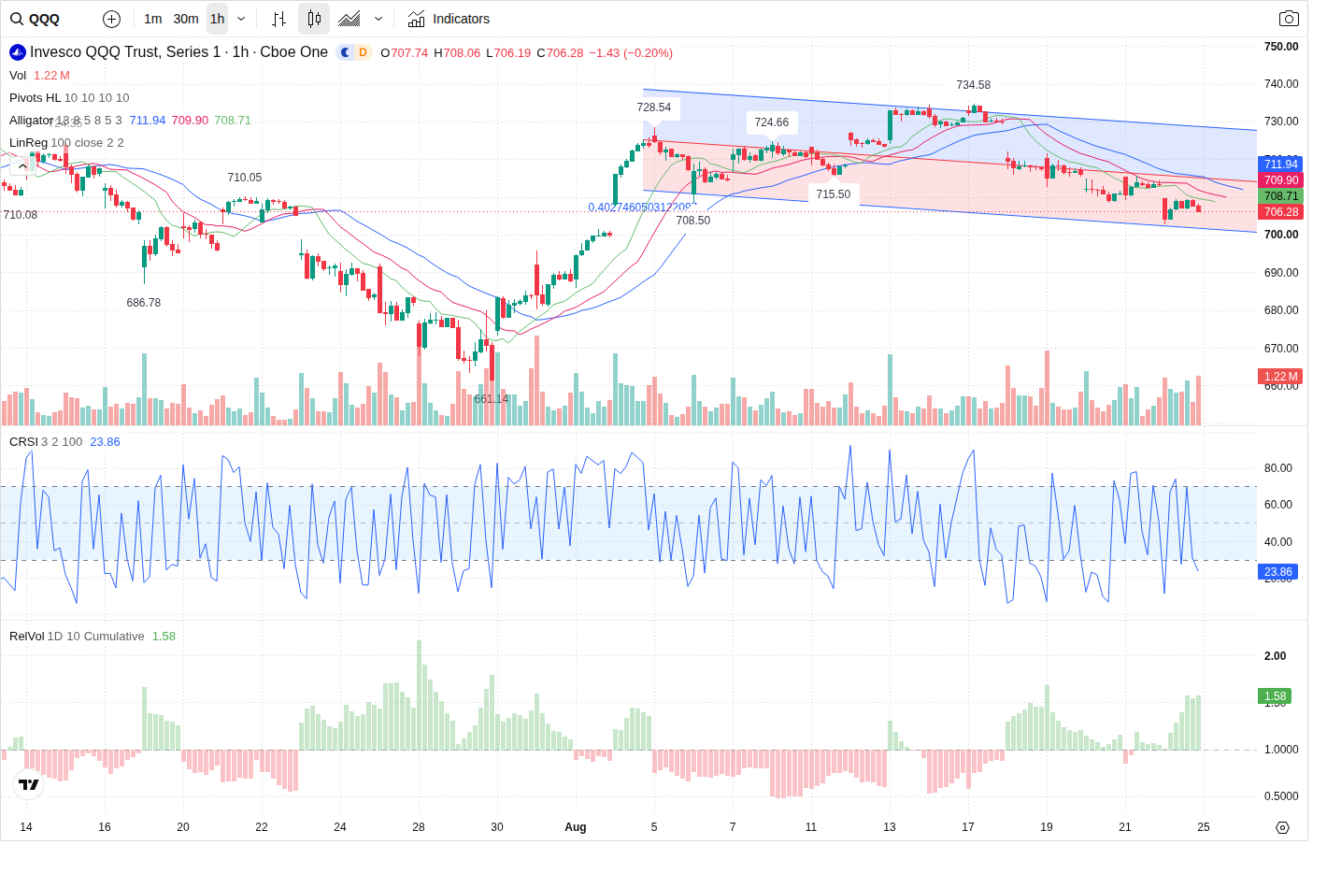Click the 670.00 price axis label
Image resolution: width=1327 pixels, height=888 pixels.
1280,349
